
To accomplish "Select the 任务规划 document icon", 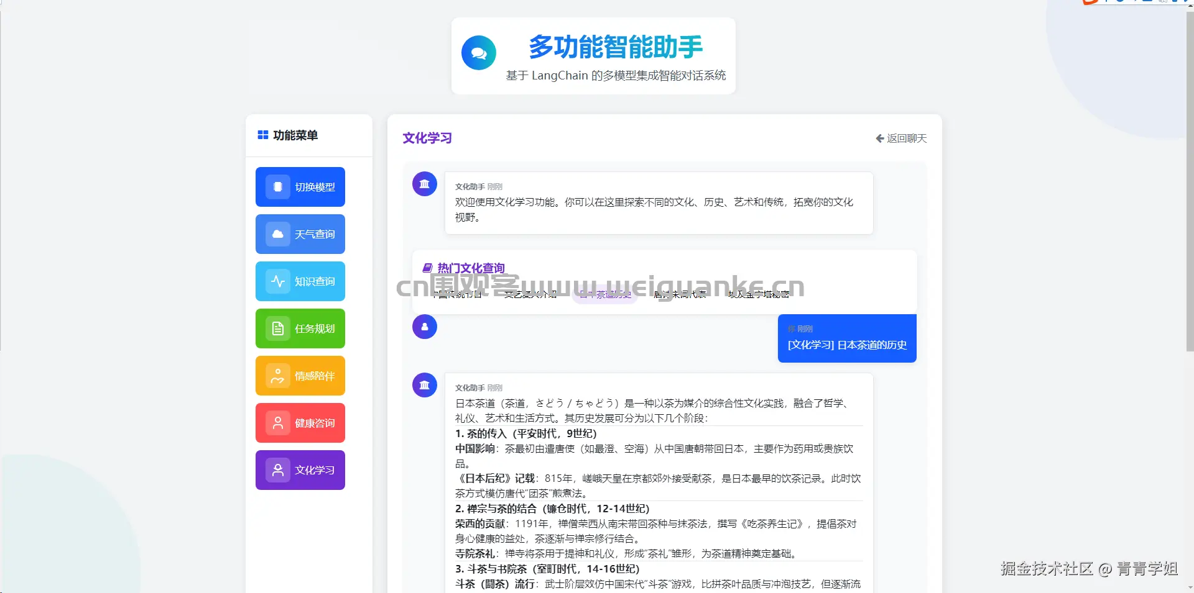I will [277, 328].
